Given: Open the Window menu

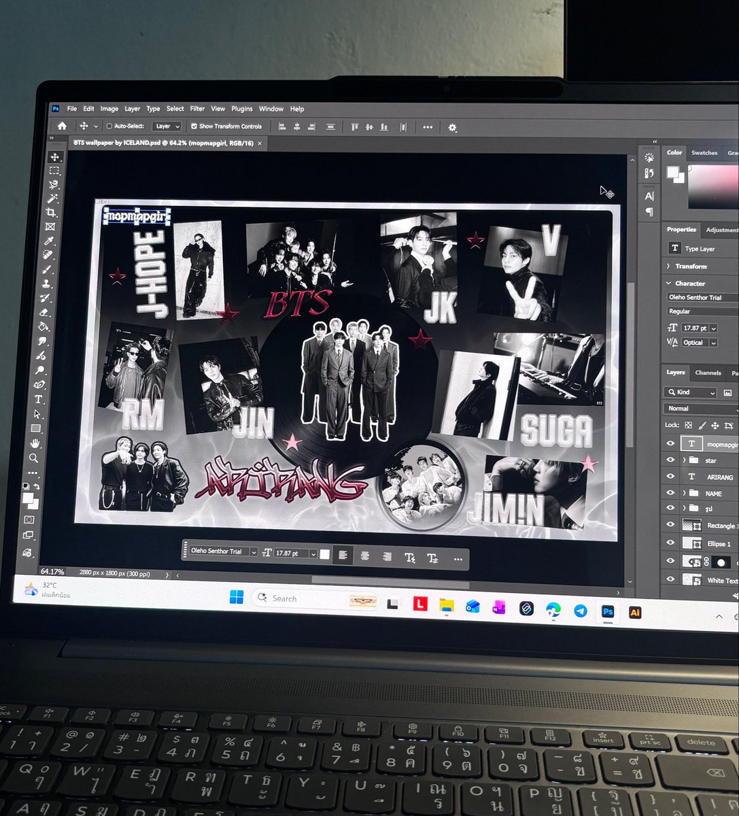Looking at the screenshot, I should 271,109.
